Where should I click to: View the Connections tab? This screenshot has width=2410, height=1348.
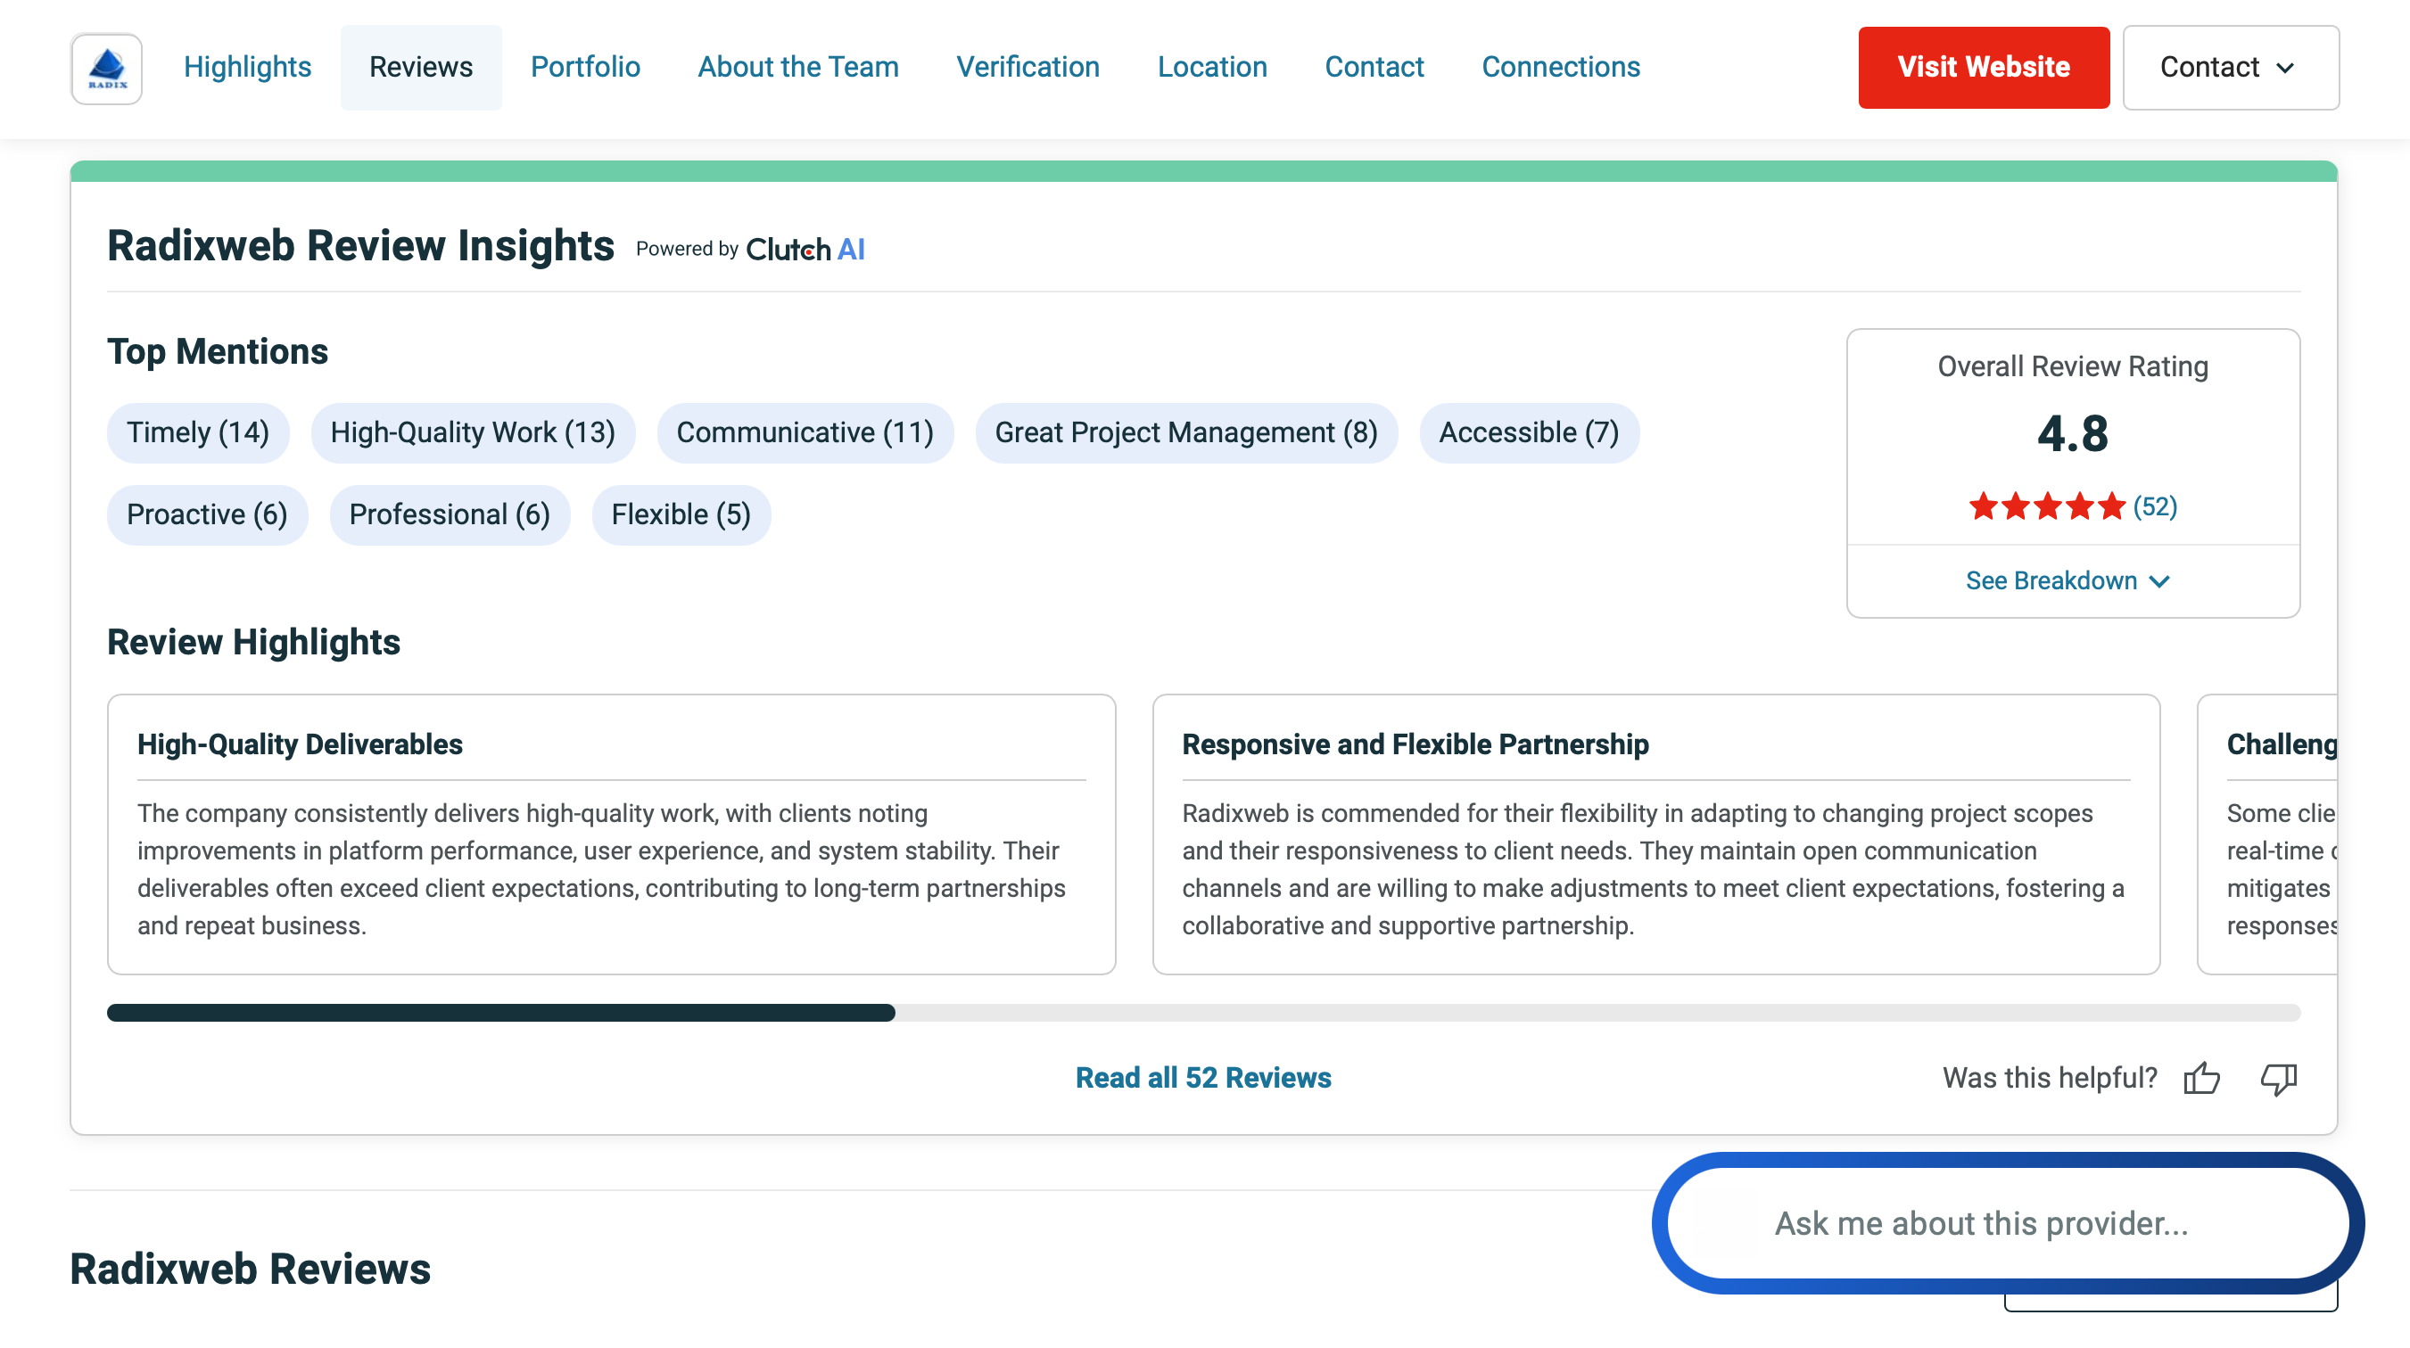tap(1561, 68)
